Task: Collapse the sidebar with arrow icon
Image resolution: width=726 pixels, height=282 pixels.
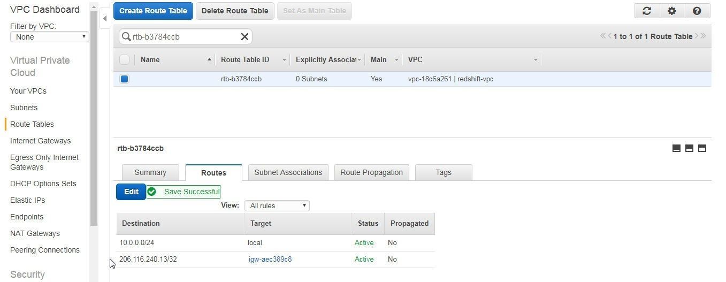Action: [x=105, y=18]
